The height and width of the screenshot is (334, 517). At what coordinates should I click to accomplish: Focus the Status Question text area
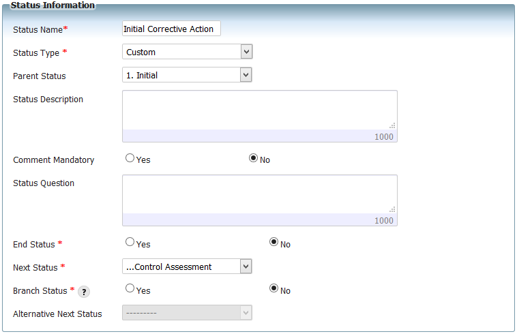(260, 194)
